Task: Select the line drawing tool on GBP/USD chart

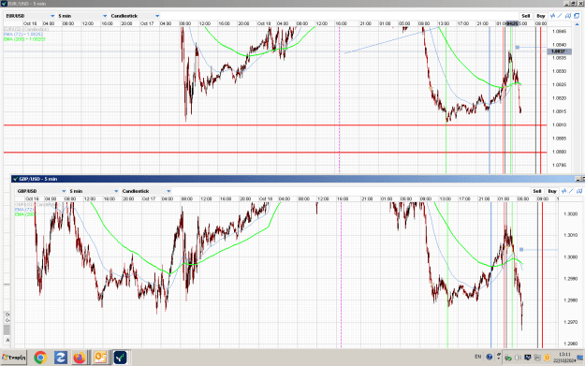Action: pos(571,191)
